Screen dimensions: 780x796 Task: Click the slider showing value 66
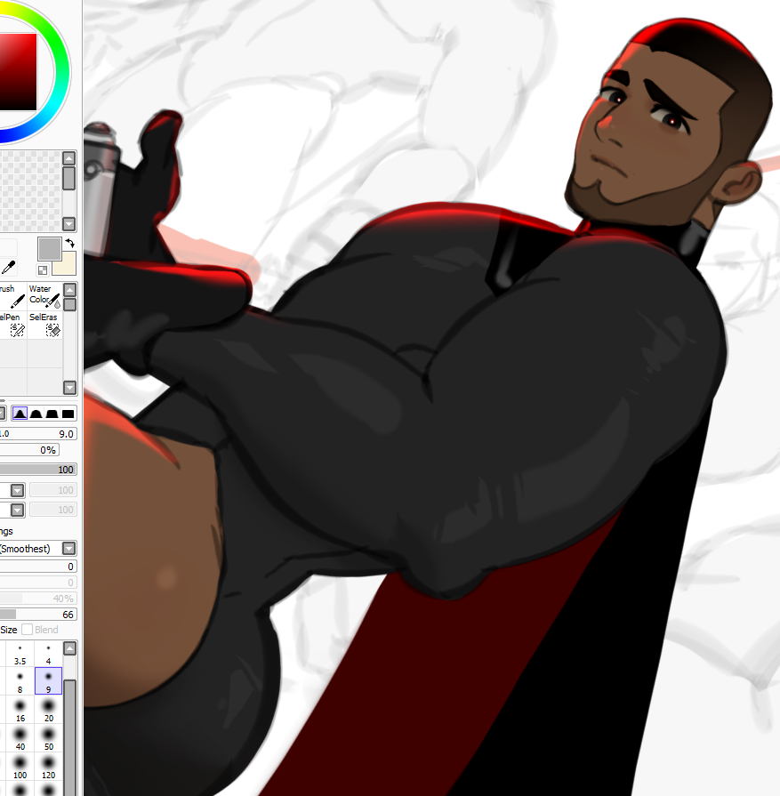point(38,615)
